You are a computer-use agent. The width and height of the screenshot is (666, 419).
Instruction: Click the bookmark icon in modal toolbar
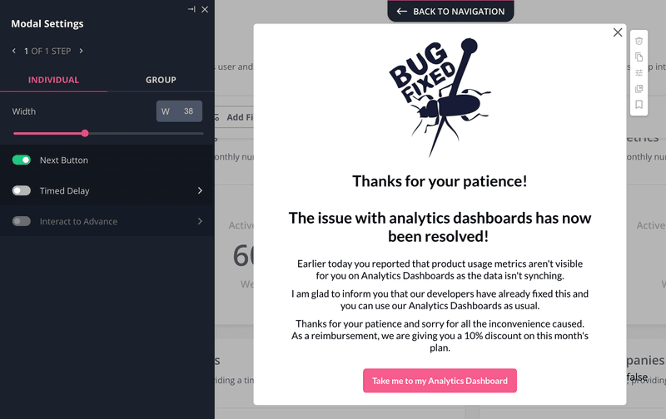639,105
